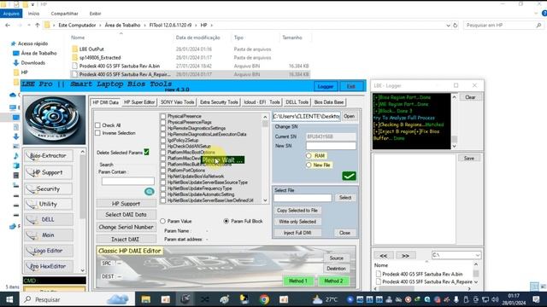
Task: Click the Explorer search magnifier icon
Action: (x=538, y=25)
